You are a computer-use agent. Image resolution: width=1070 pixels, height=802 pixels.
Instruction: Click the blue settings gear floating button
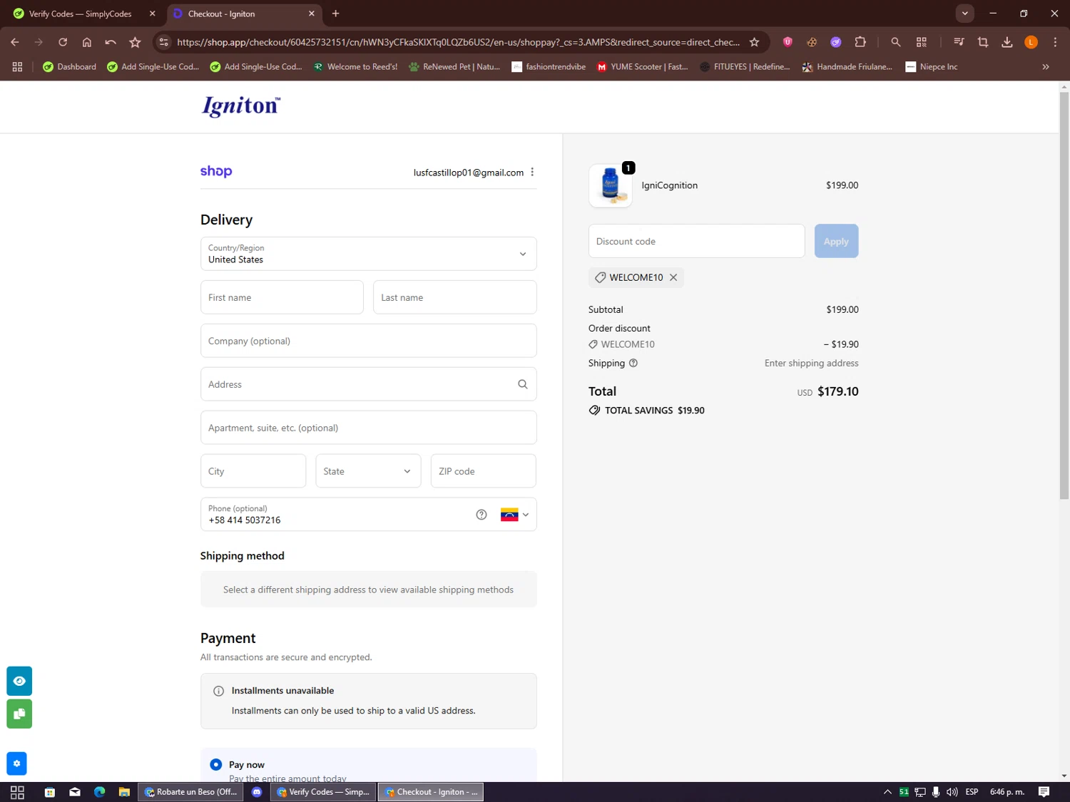(x=16, y=764)
